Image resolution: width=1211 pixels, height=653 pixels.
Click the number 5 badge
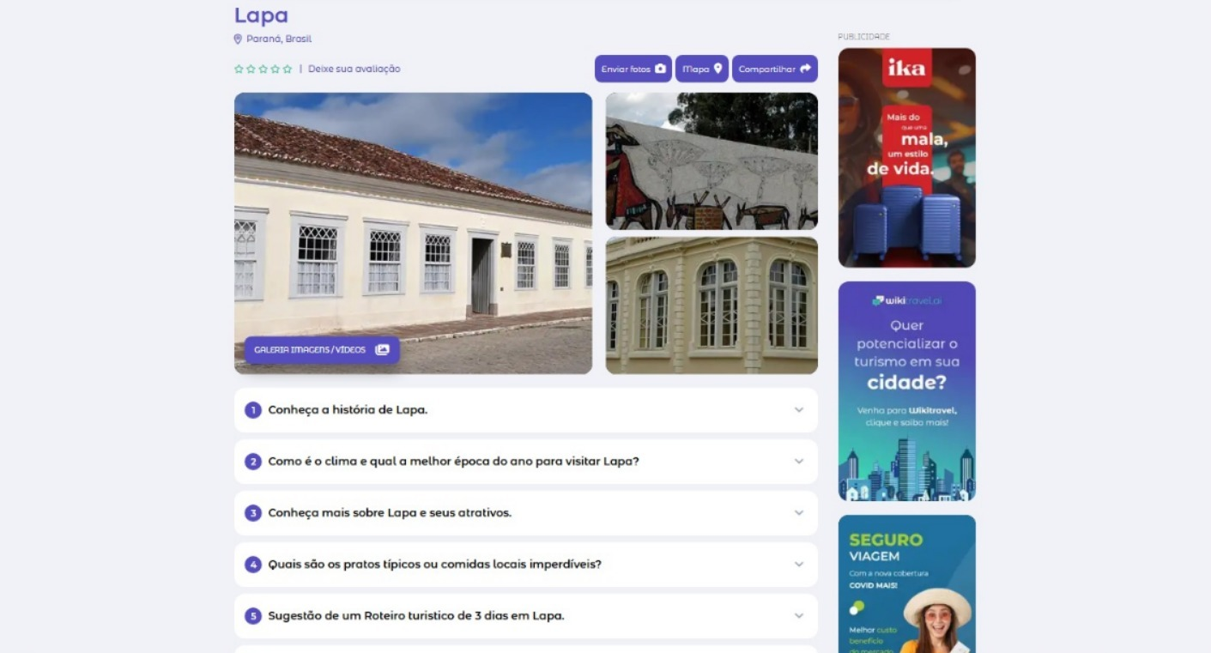(253, 616)
